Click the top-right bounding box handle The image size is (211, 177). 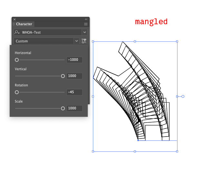click(177, 41)
